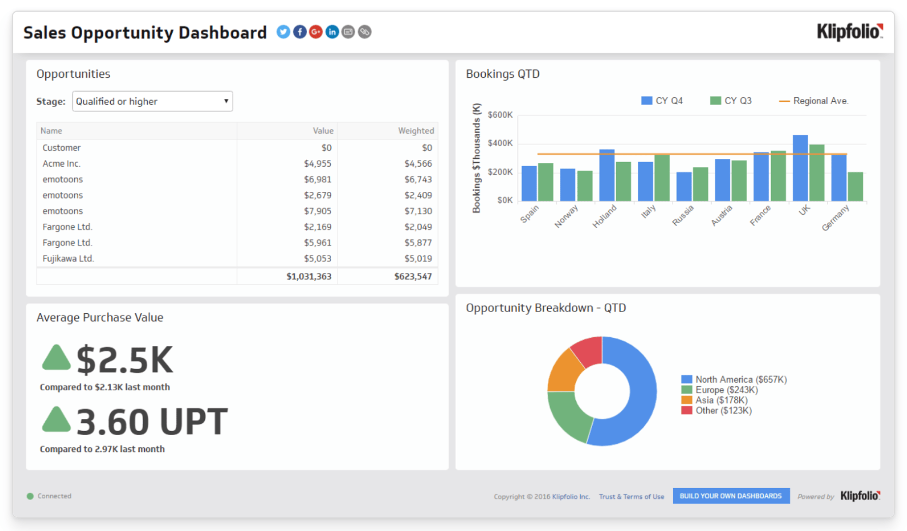This screenshot has width=907, height=531.
Task: Share using the Google+ icon
Action: [x=316, y=32]
